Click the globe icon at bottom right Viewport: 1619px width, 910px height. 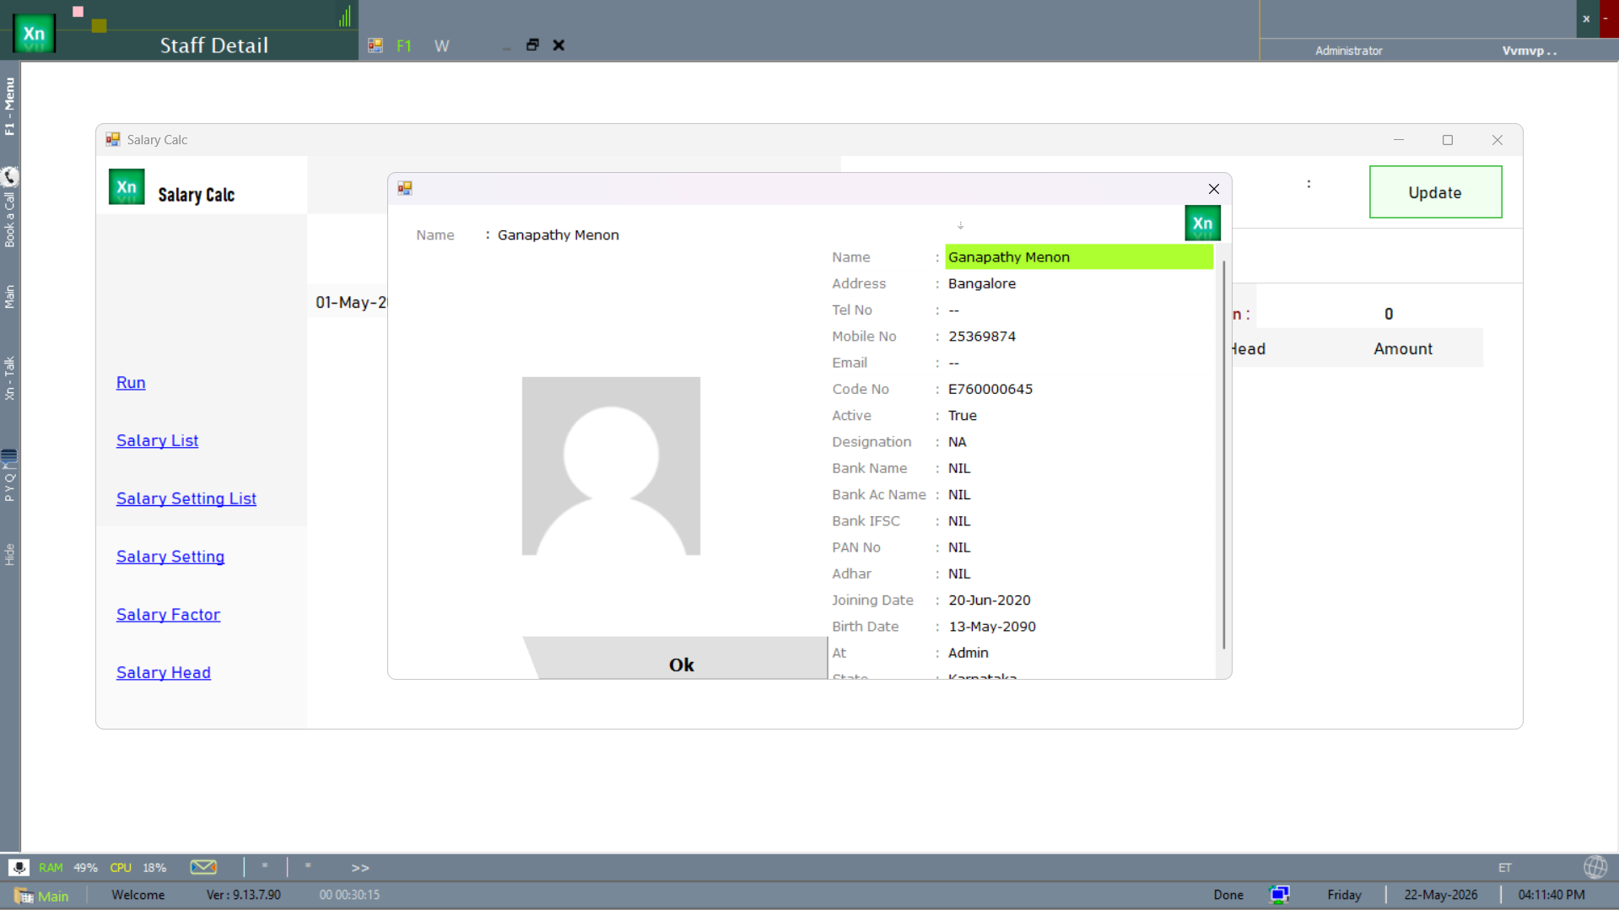pyautogui.click(x=1595, y=867)
